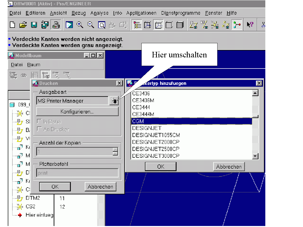This screenshot has height=227, width=303.
Task: Click the Refit to screen icon
Action: pyautogui.click(x=102, y=25)
